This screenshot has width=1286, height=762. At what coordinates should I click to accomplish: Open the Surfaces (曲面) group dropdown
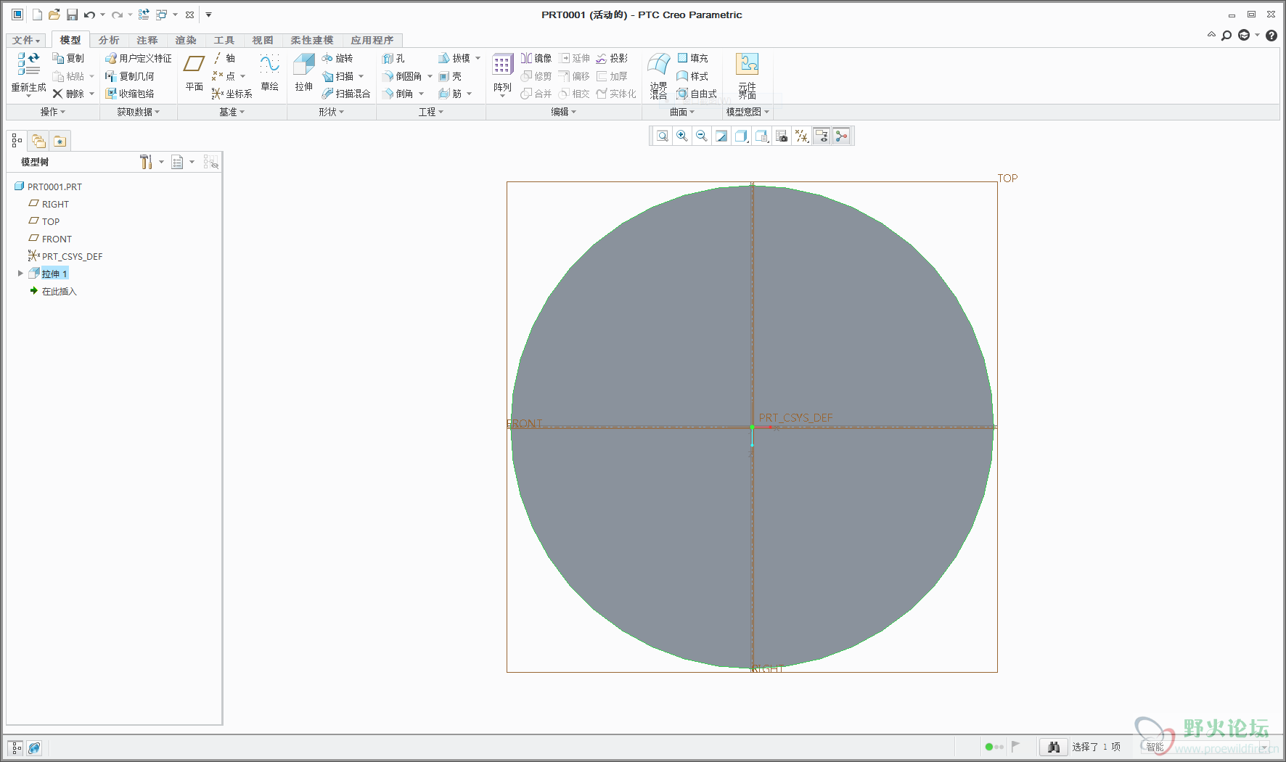pos(682,112)
